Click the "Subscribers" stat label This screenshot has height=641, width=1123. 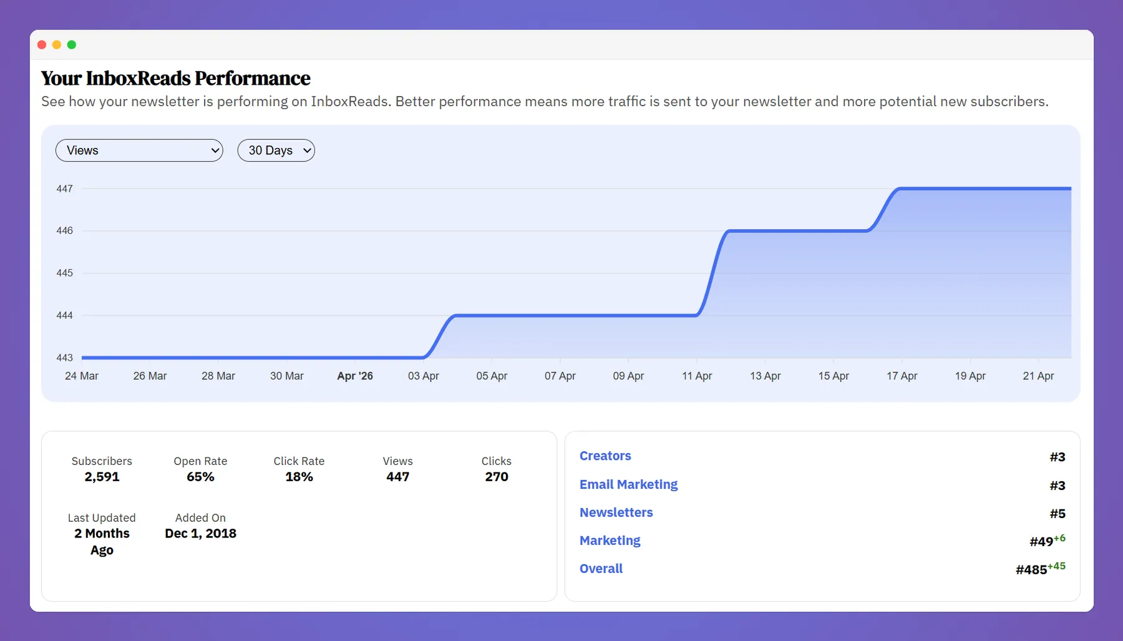point(102,461)
